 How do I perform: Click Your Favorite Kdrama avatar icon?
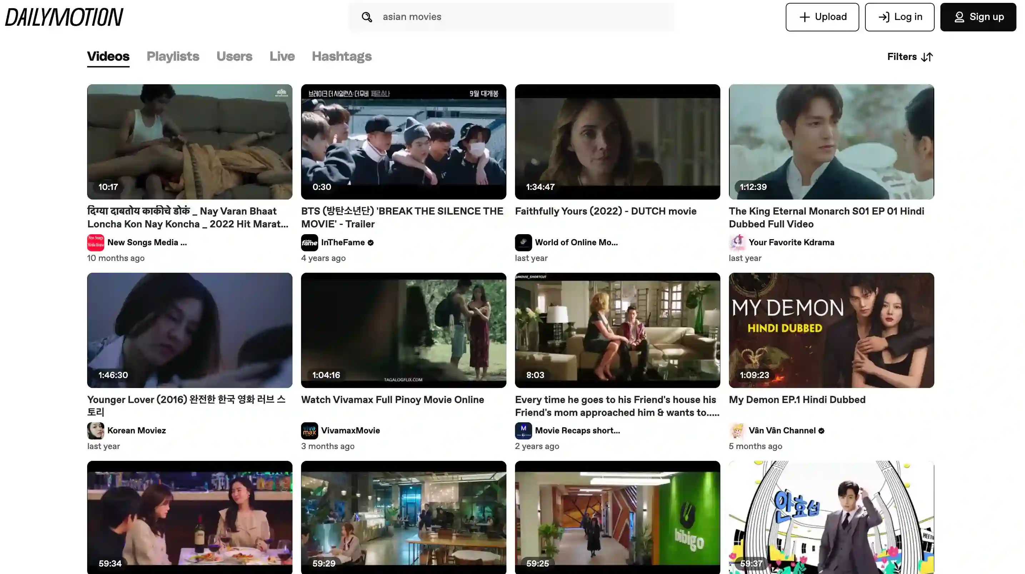point(737,243)
